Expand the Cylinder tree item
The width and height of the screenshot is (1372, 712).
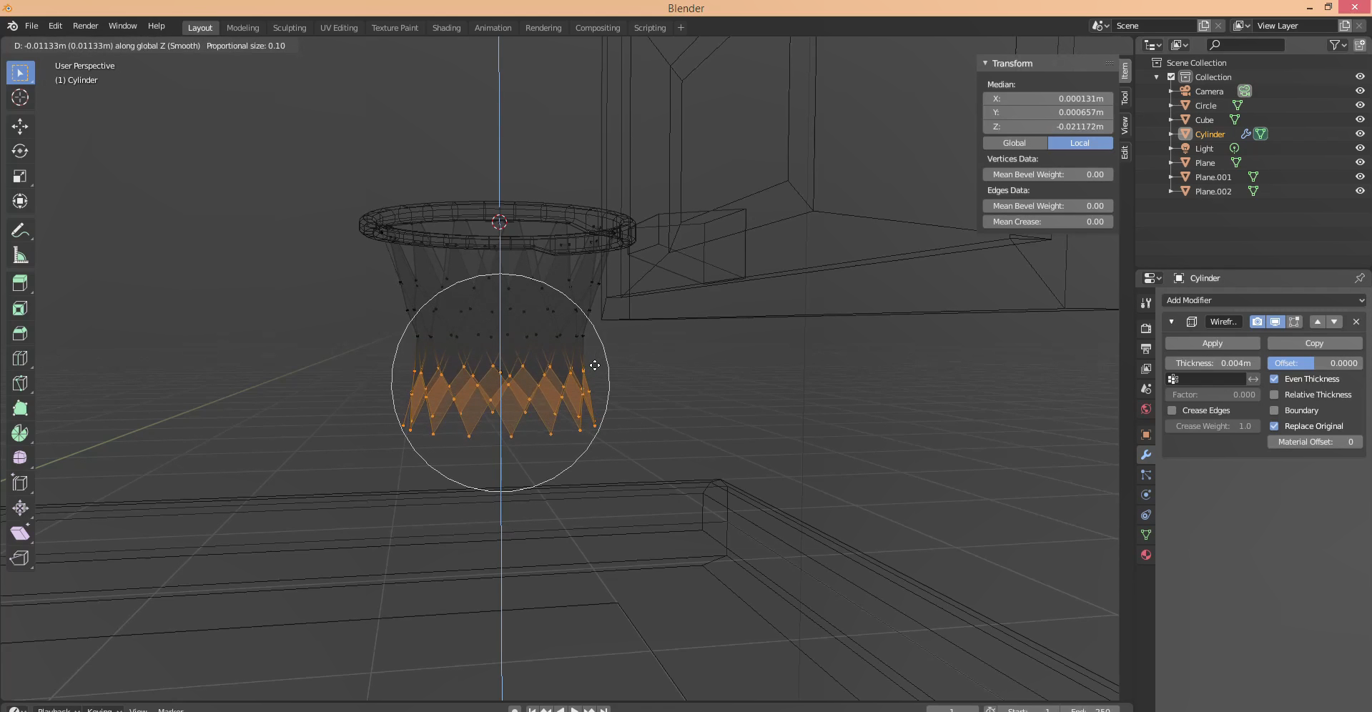pos(1170,134)
